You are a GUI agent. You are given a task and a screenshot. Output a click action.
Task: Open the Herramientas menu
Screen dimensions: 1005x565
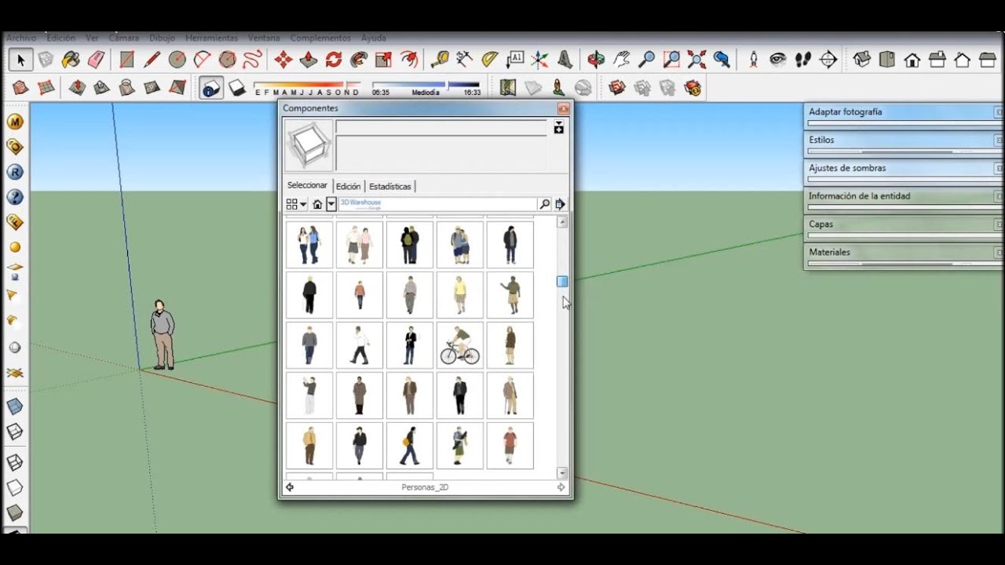pyautogui.click(x=211, y=38)
